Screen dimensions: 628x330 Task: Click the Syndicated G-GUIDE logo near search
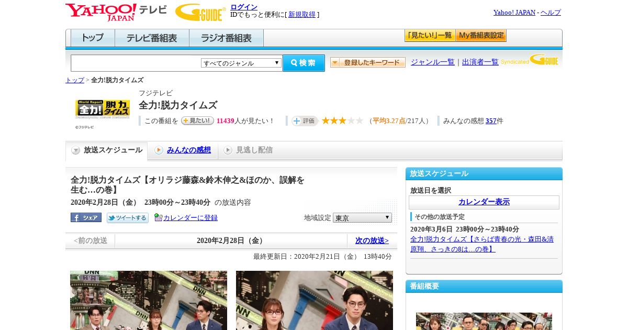click(x=530, y=60)
